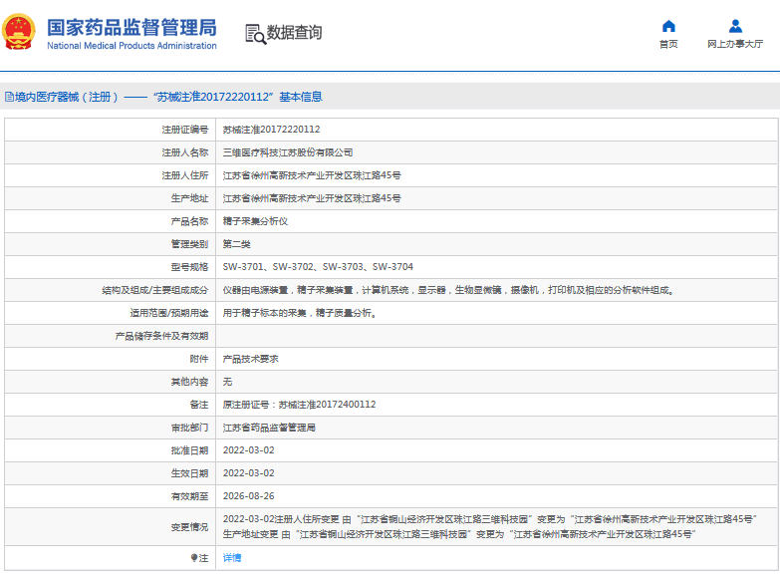Click the 变更情况 label cell
Image resolution: width=780 pixels, height=579 pixels.
111,527
